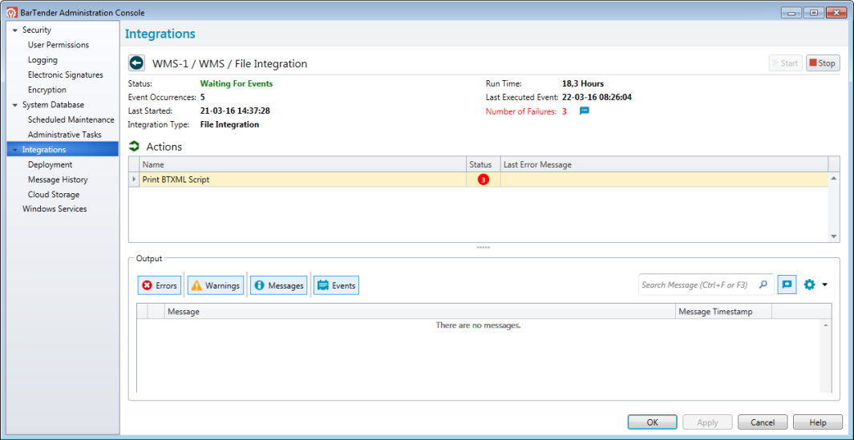
Task: Click the back arrow beside WMS-1 title
Action: pos(136,63)
